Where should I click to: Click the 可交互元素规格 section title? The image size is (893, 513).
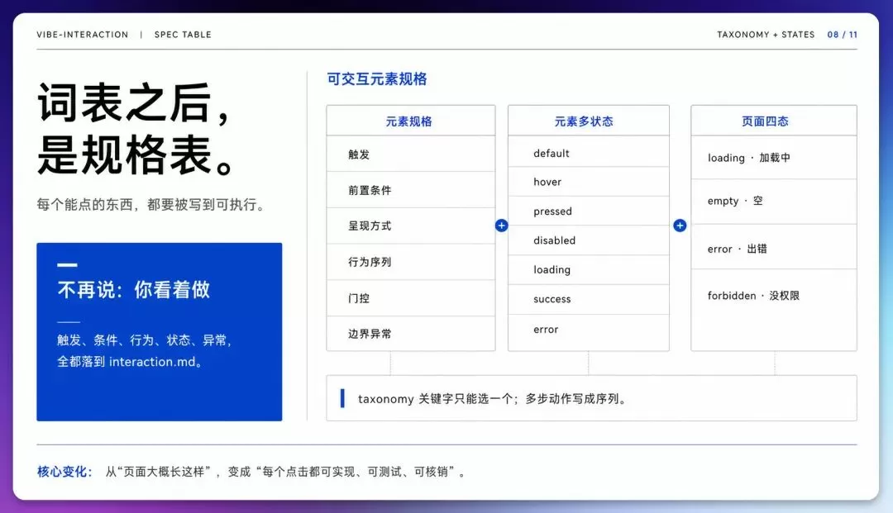pyautogui.click(x=377, y=79)
